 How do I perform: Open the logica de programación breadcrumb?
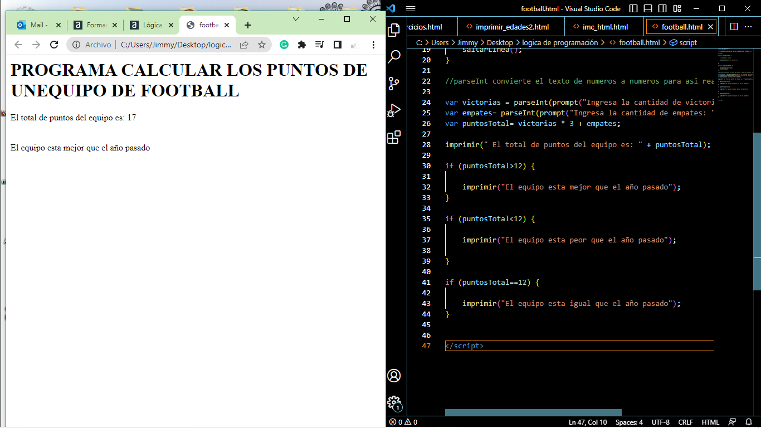click(560, 42)
